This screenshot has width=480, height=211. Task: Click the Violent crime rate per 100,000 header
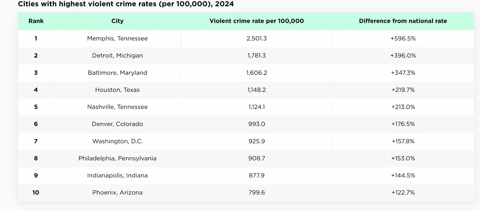tap(256, 21)
